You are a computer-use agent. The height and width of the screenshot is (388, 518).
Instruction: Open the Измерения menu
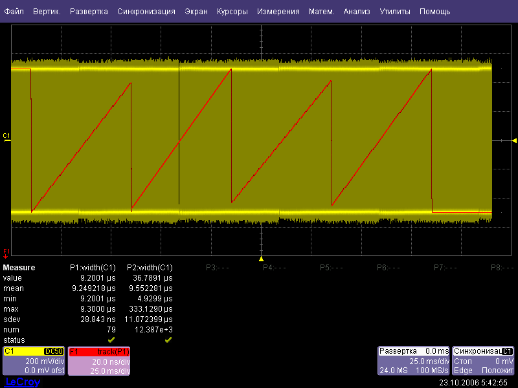(x=278, y=12)
